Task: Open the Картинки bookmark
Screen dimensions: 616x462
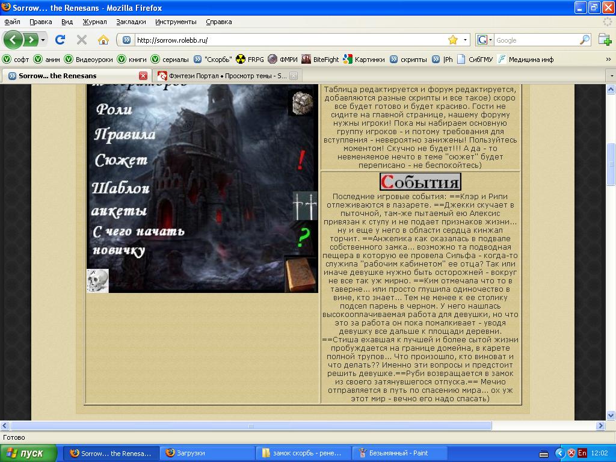Action: point(364,60)
